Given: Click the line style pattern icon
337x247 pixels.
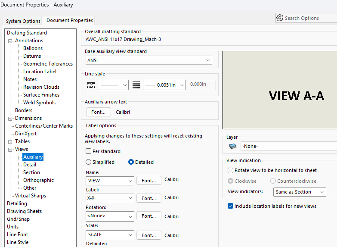Looking at the screenshot, I should coord(91,85).
